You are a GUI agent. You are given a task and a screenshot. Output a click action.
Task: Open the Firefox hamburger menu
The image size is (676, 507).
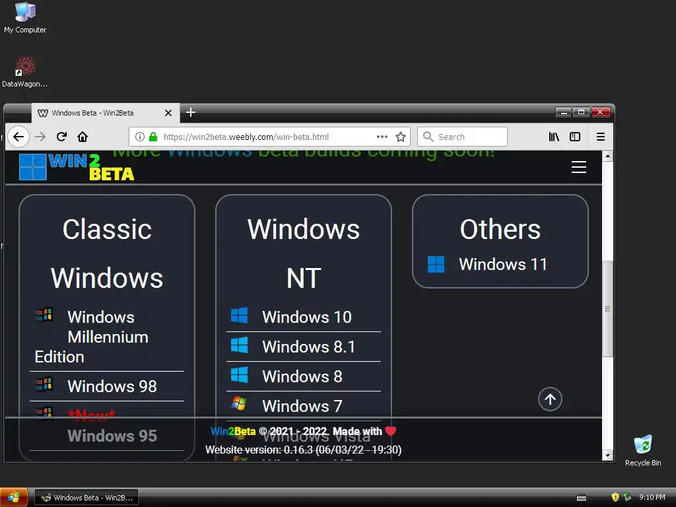point(601,137)
